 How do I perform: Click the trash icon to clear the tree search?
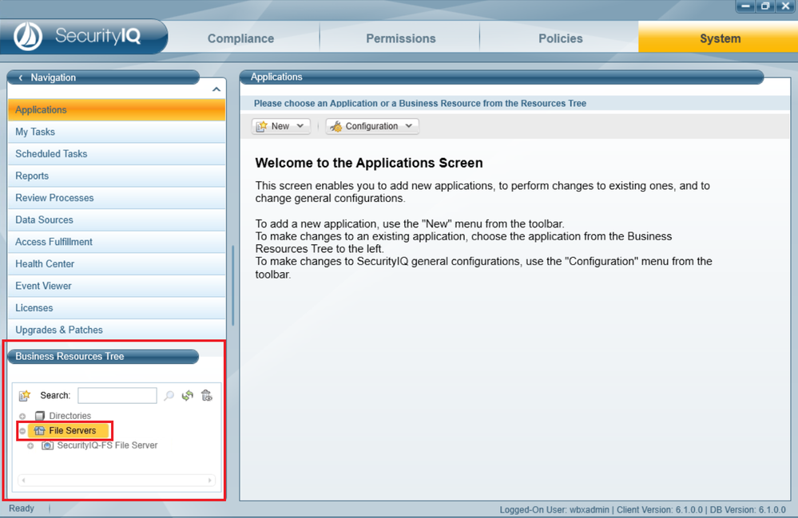(x=206, y=395)
